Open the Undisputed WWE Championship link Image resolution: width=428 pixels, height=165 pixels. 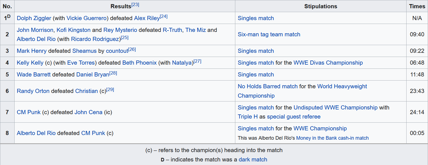click(335, 108)
